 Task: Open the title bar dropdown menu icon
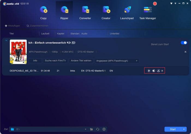pos(175,3)
